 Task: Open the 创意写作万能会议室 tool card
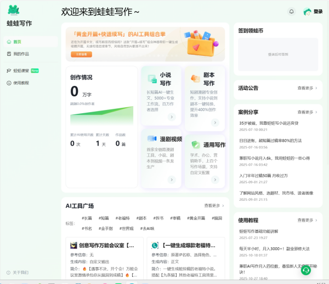pos(106,246)
